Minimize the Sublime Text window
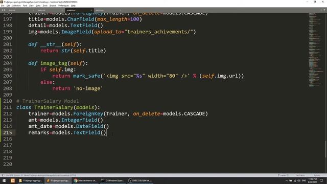Image resolution: width=327 pixels, height=184 pixels. pyautogui.click(x=307, y=2)
